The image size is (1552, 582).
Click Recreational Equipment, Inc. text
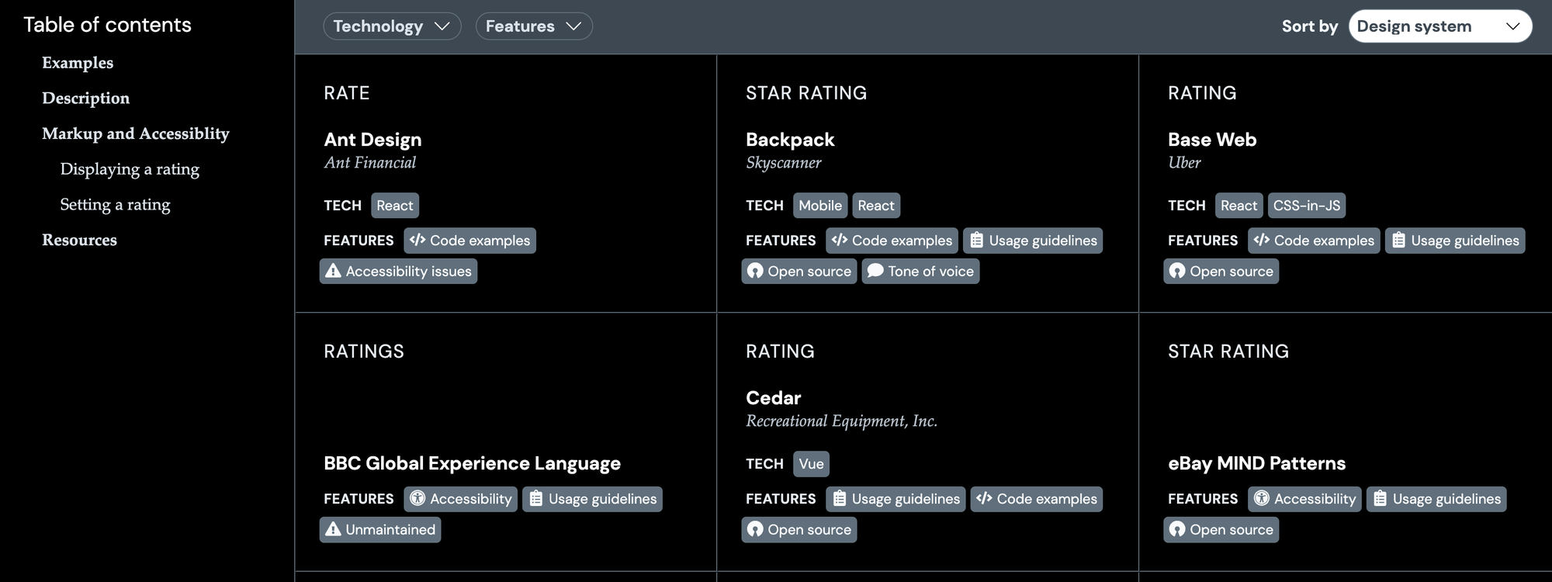pyautogui.click(x=841, y=421)
